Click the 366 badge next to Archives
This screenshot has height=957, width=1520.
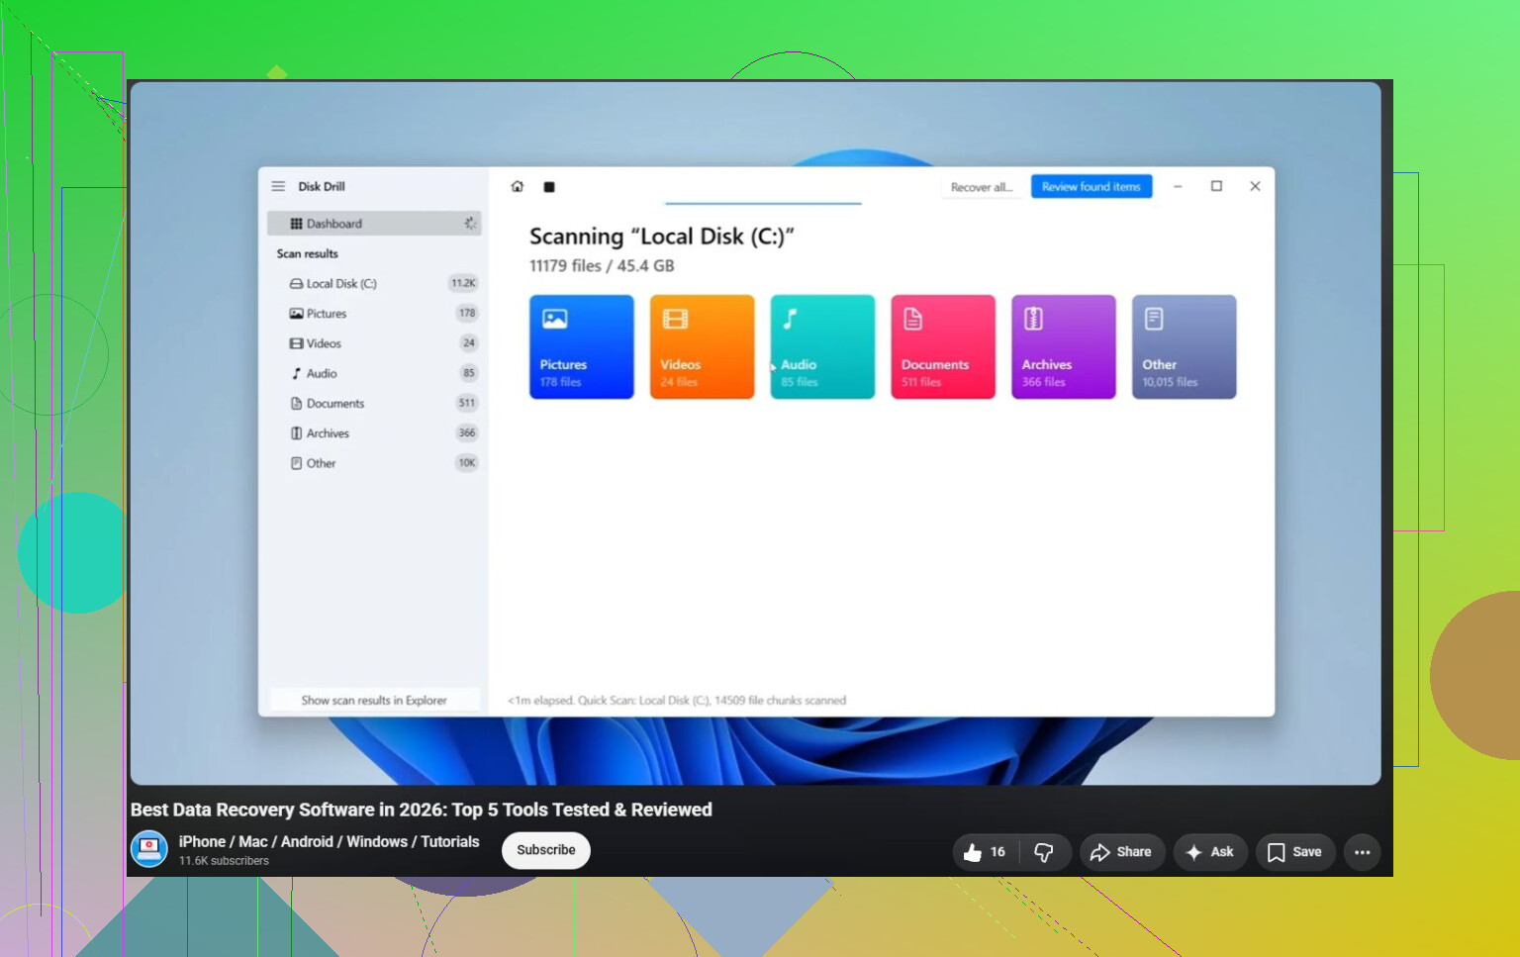467,432
